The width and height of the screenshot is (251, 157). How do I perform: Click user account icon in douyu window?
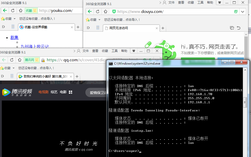[164, 3]
